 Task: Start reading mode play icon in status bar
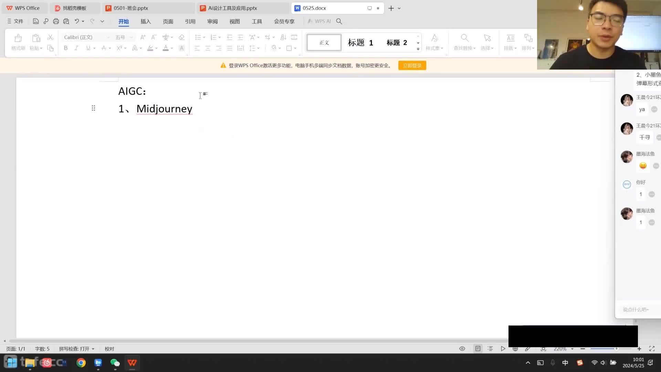[503, 349]
